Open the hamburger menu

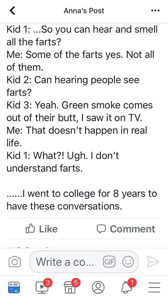[x=154, y=287]
